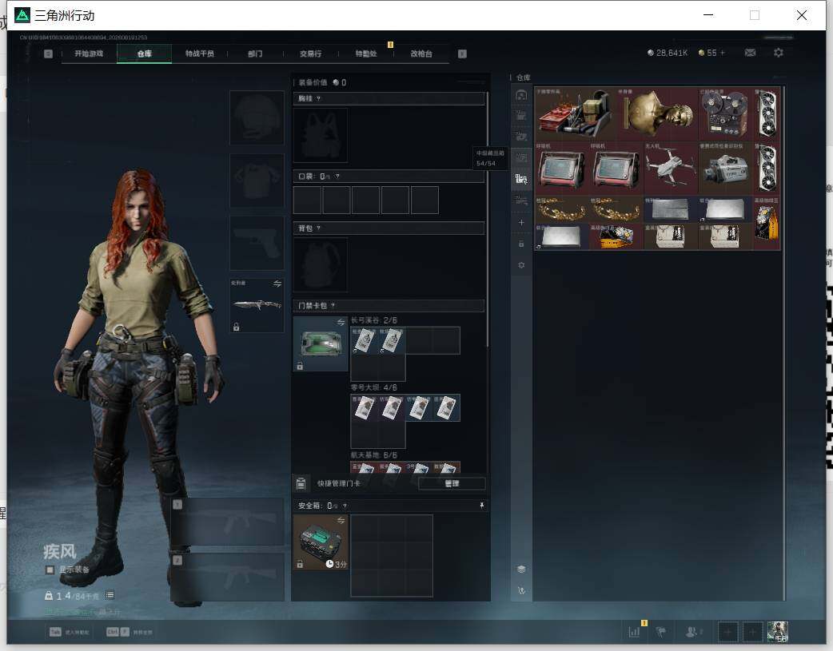Viewport: 833px width, 651px height.
Task: Select the empty body armor slot
Action: (x=257, y=181)
